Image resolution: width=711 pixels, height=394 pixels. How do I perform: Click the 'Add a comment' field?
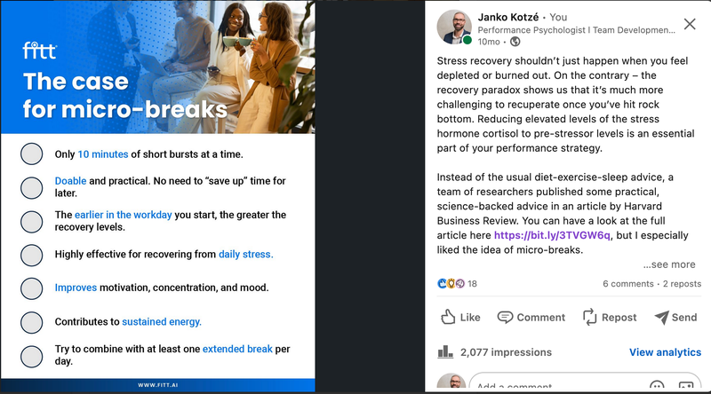tap(551, 387)
